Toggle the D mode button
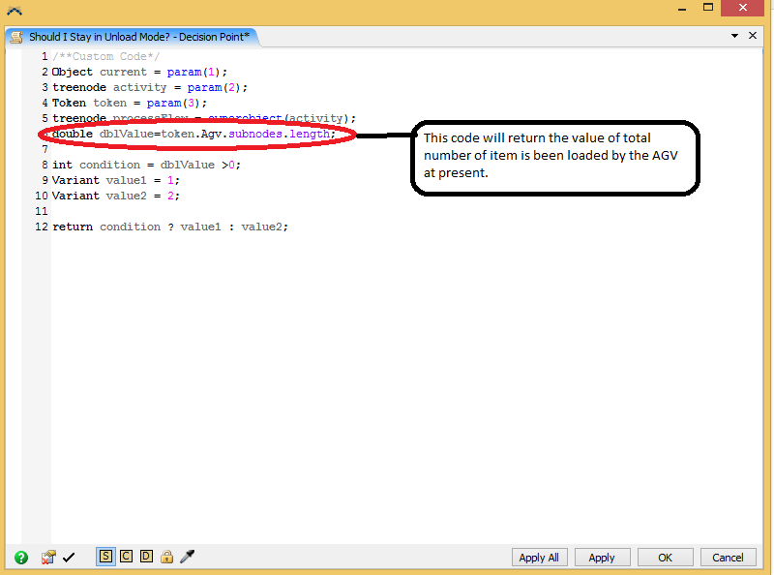 [146, 557]
